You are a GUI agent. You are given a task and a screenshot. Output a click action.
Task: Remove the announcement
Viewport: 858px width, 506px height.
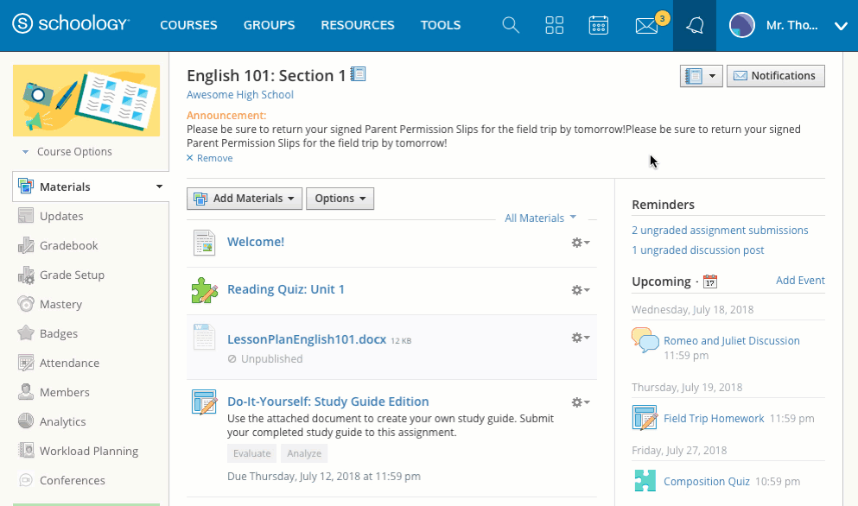point(210,158)
